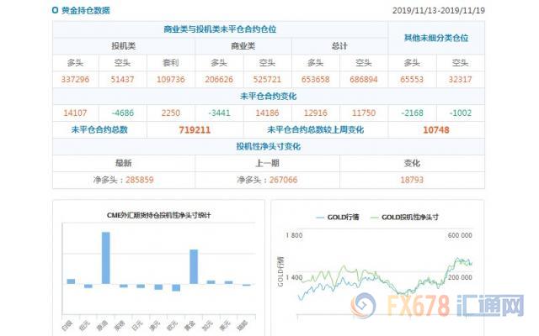Select the 商业类 column group header
This screenshot has width=539, height=336.
pyautogui.click(x=243, y=46)
